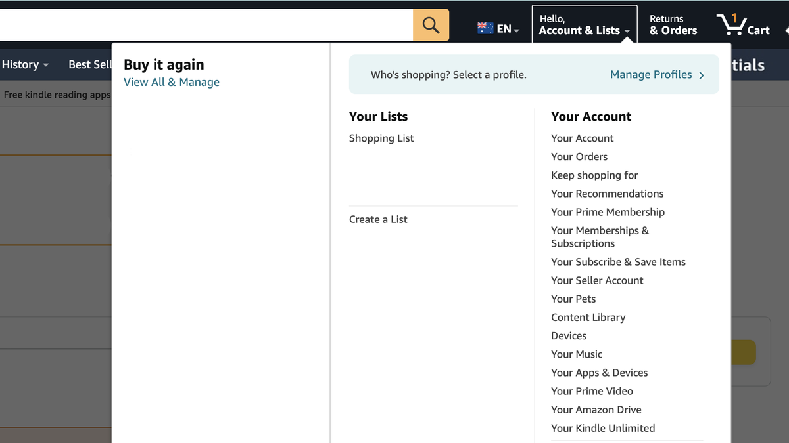The width and height of the screenshot is (789, 443).
Task: Click the search magnifying glass icon
Action: (x=431, y=24)
